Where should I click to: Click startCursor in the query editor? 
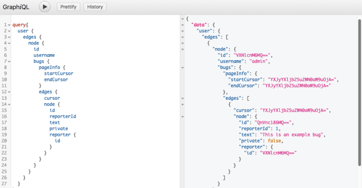click(59, 73)
